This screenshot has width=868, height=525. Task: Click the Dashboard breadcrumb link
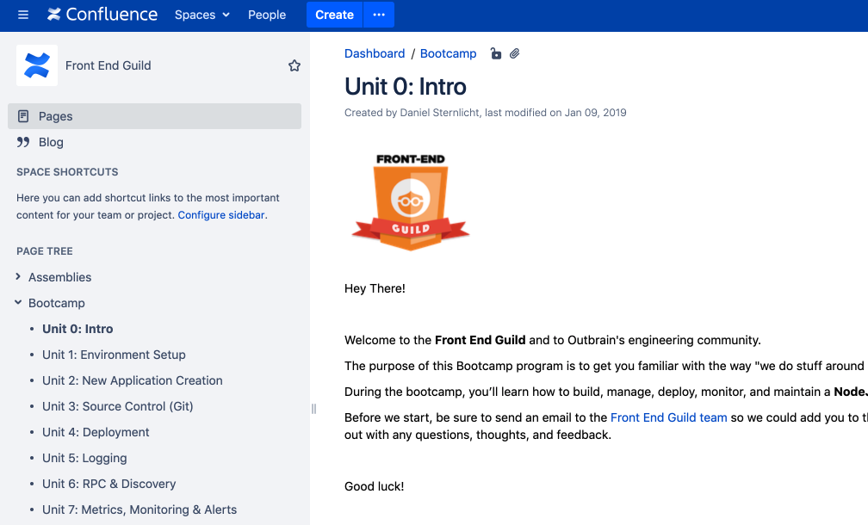click(375, 53)
